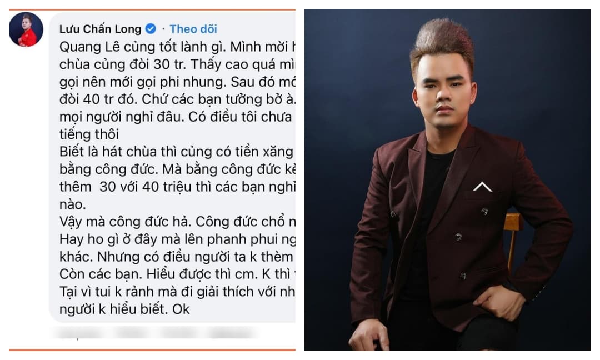
Task: Click the white chevron pocket square on blazer
Action: point(482,186)
